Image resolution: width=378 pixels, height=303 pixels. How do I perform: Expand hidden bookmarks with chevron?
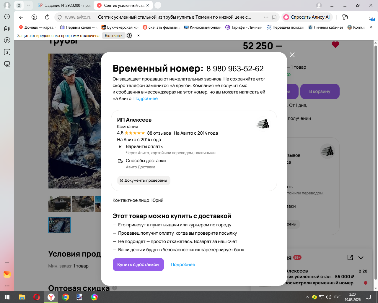click(371, 27)
